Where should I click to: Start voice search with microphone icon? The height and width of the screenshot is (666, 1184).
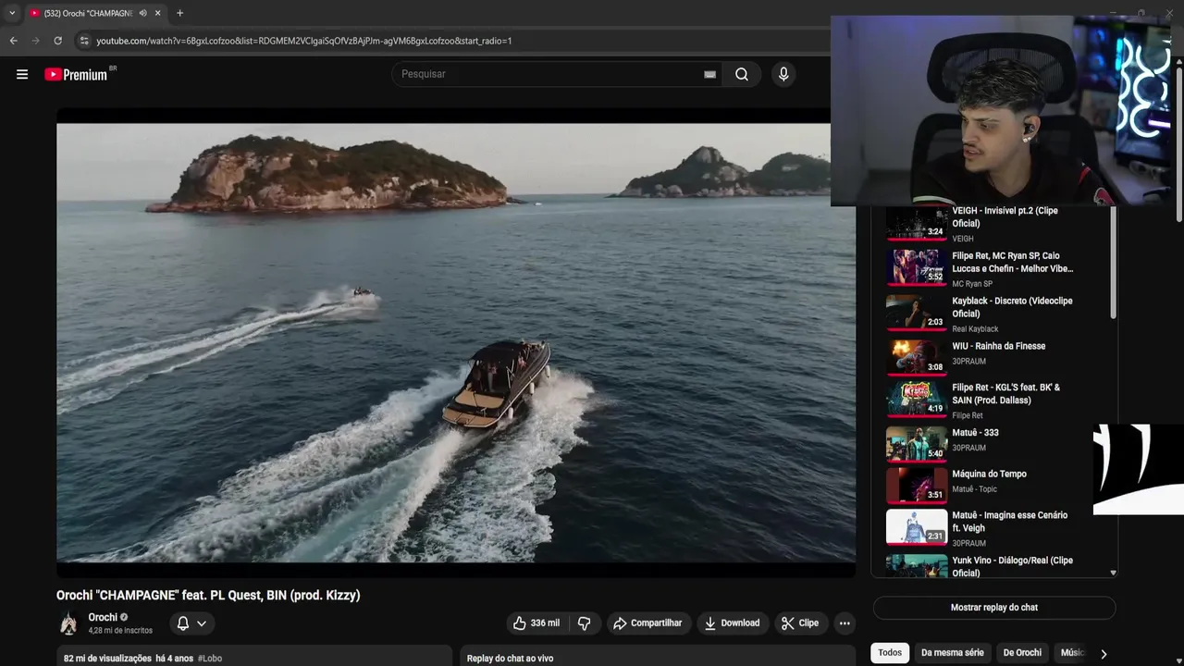click(783, 74)
